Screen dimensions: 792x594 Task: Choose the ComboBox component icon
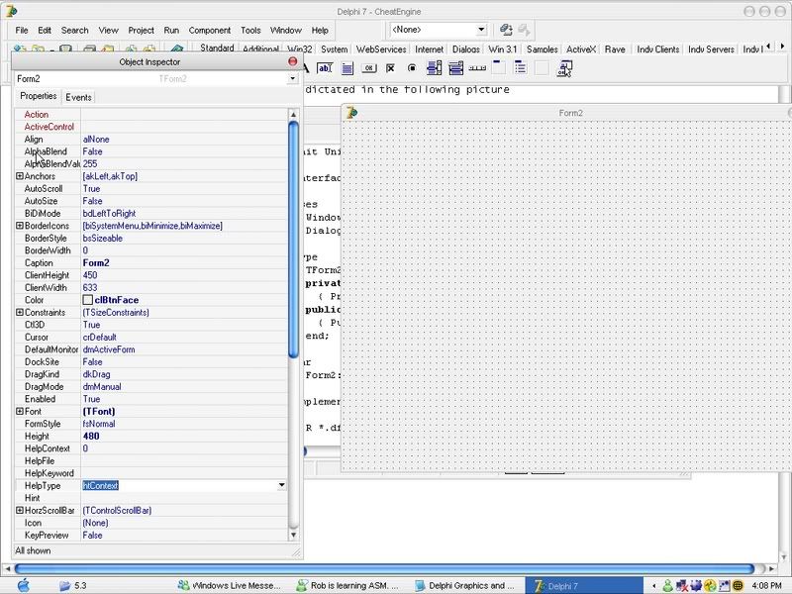click(x=456, y=68)
